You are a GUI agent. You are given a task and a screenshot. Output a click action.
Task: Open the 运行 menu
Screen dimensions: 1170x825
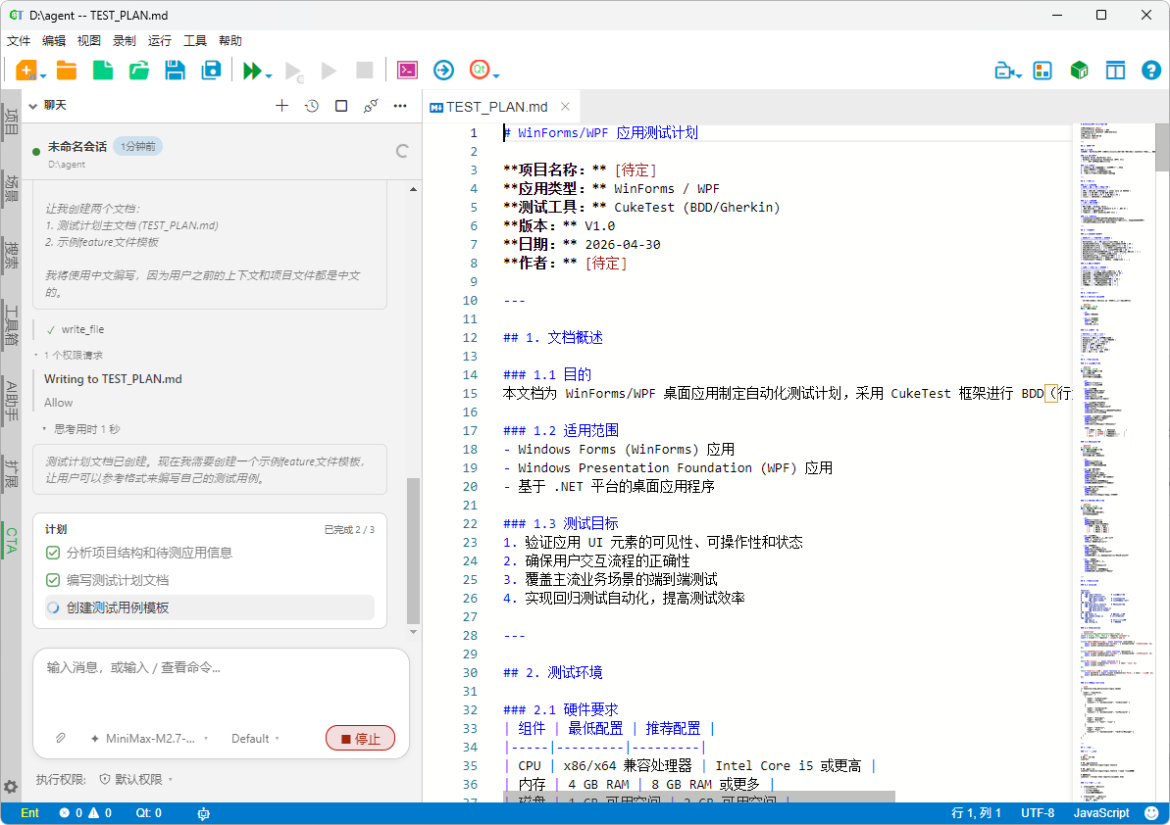pos(160,41)
